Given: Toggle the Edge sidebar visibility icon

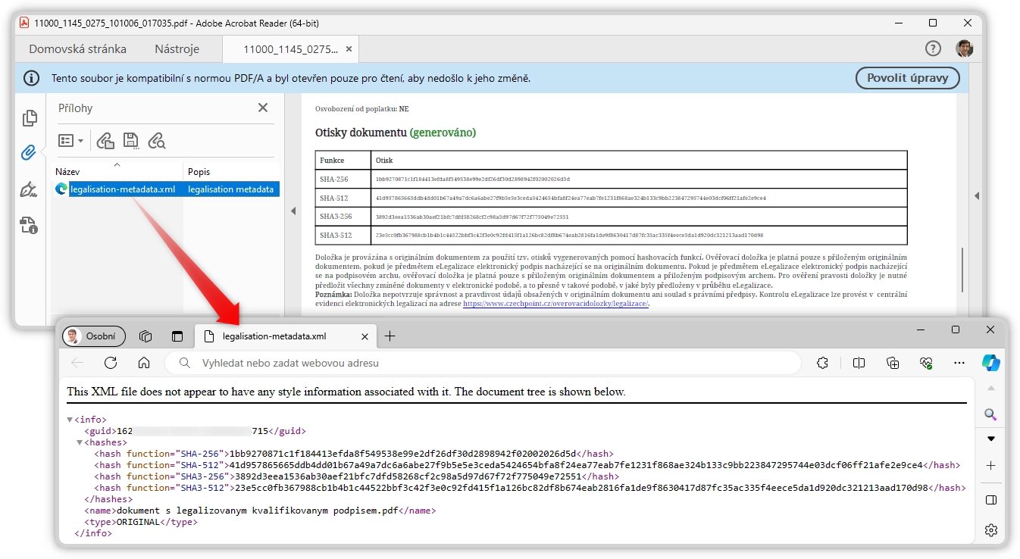Looking at the screenshot, I should click(x=990, y=500).
